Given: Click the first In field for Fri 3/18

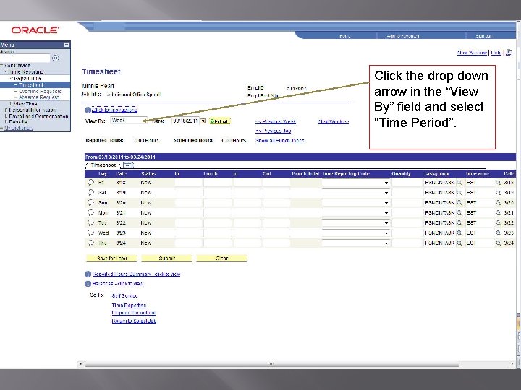Looking at the screenshot, I should [x=188, y=183].
